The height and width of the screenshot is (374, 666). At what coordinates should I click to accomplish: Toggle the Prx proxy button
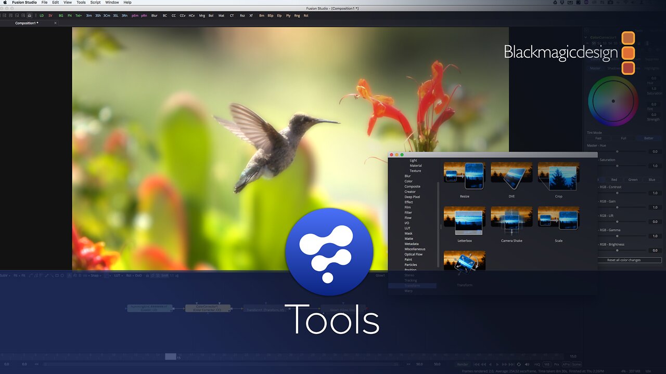[556, 364]
